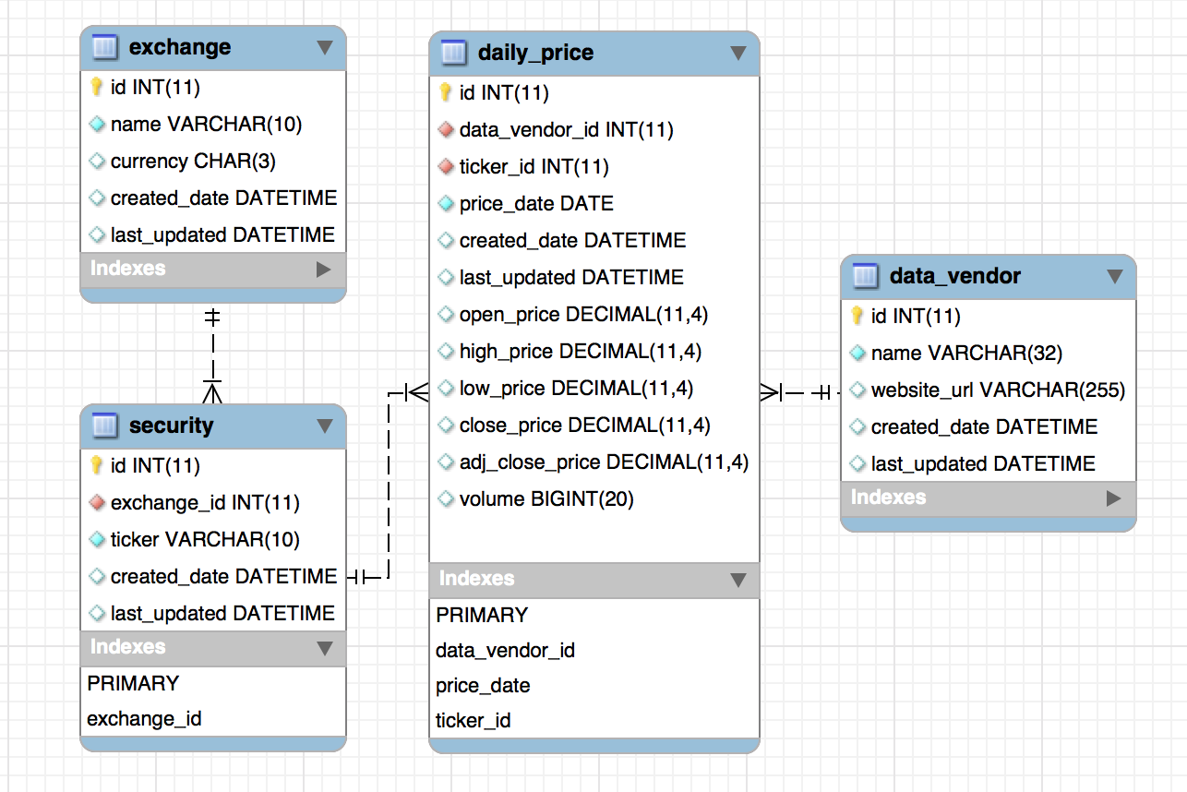Select the exchange_id index in security table

[x=144, y=718]
